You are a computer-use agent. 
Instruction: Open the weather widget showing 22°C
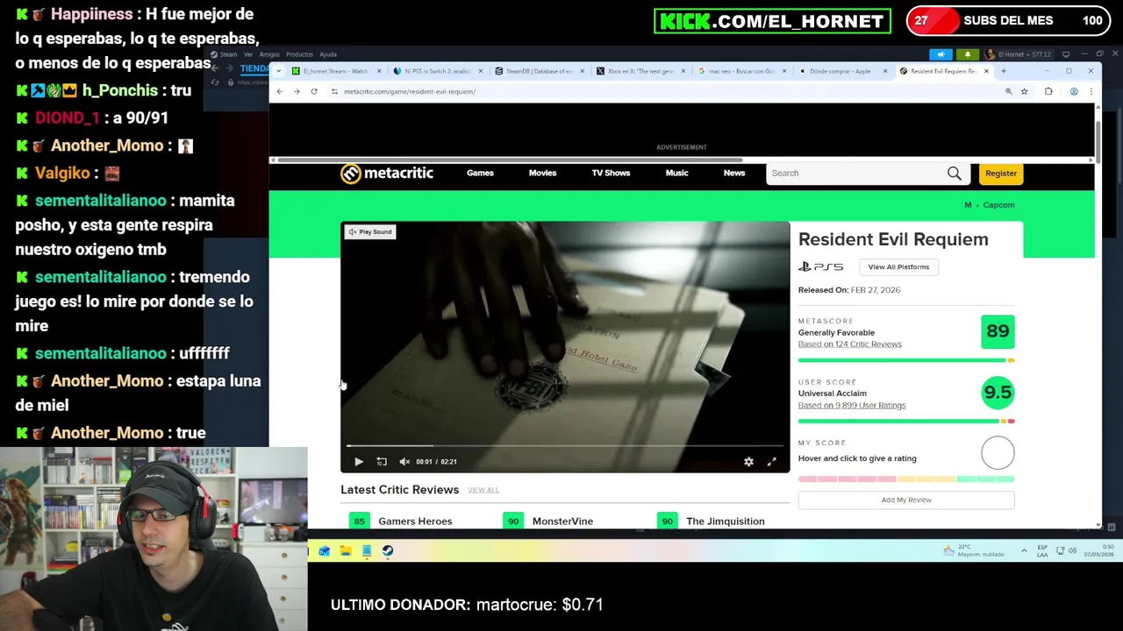click(972, 551)
